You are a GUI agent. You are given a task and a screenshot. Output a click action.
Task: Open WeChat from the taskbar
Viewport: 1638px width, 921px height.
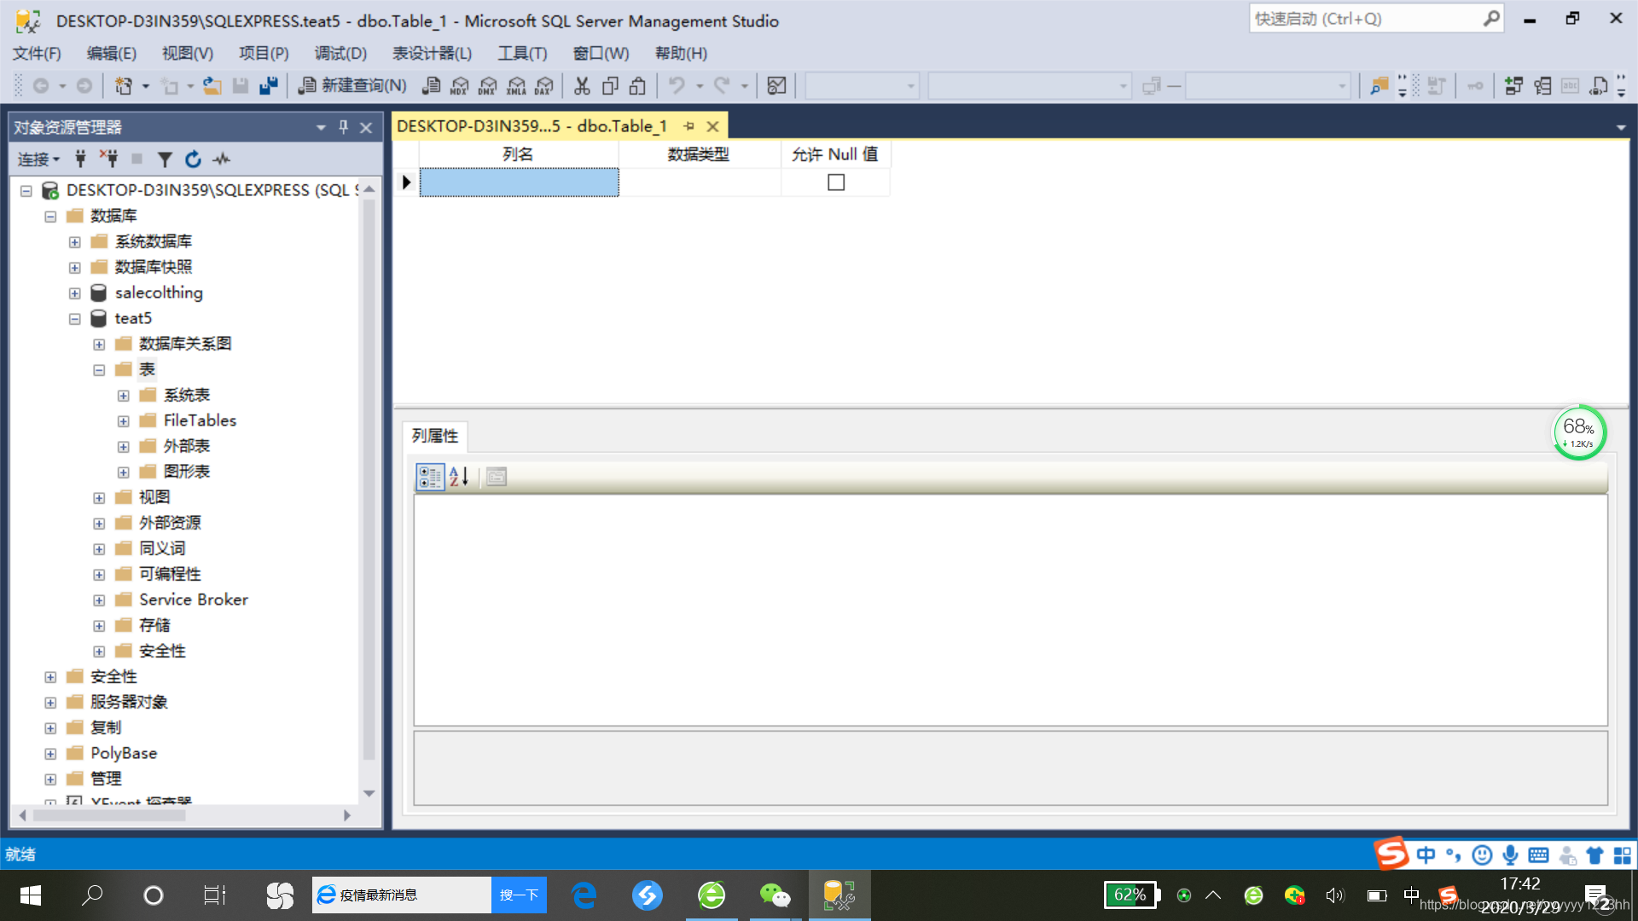click(x=775, y=895)
